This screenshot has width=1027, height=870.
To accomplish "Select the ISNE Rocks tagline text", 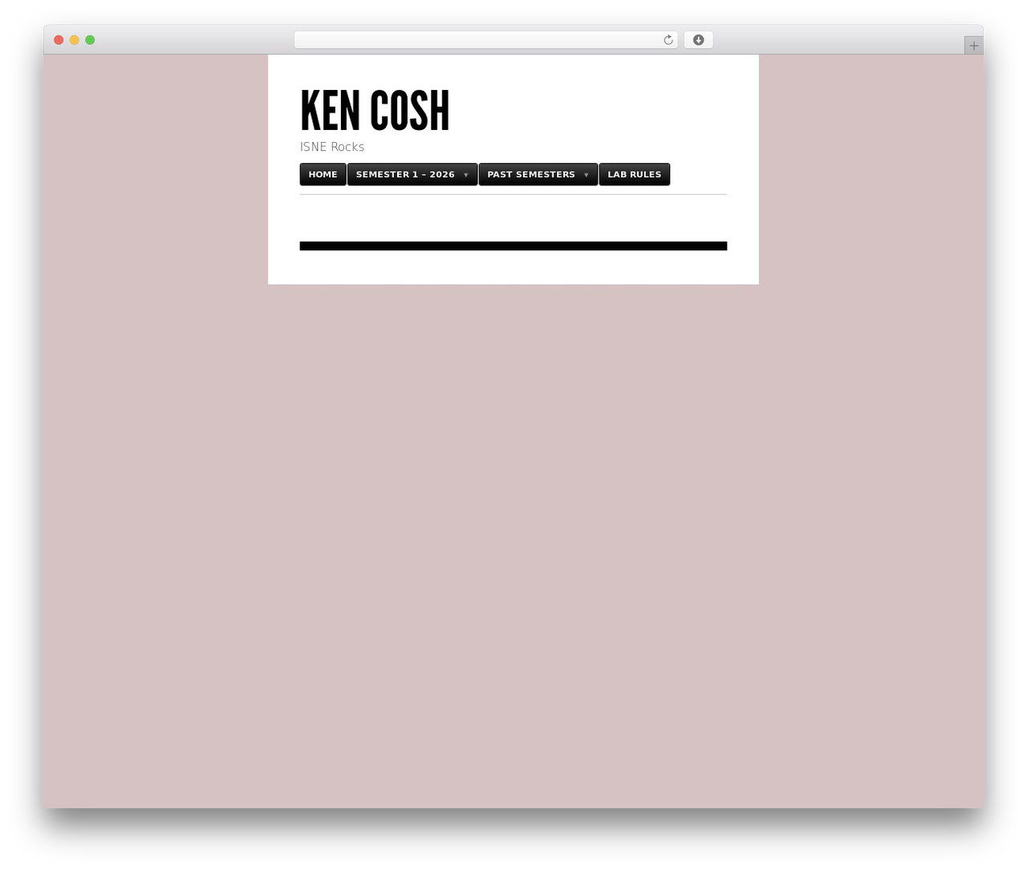I will coord(332,147).
